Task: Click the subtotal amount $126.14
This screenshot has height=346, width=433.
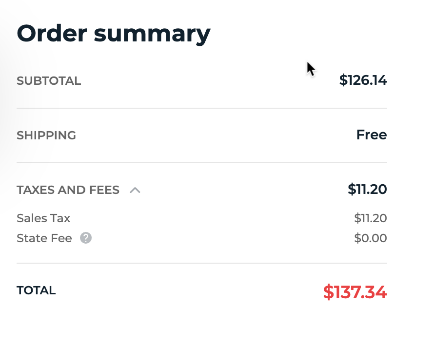Action: [x=363, y=80]
